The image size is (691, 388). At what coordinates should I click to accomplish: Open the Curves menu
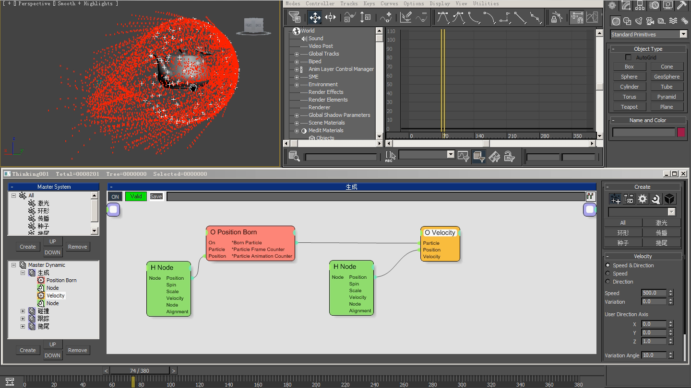click(389, 3)
